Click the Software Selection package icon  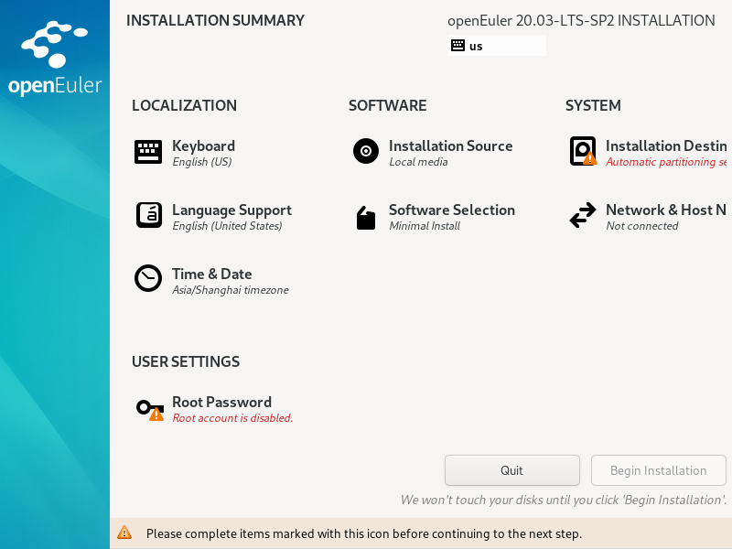click(x=366, y=218)
